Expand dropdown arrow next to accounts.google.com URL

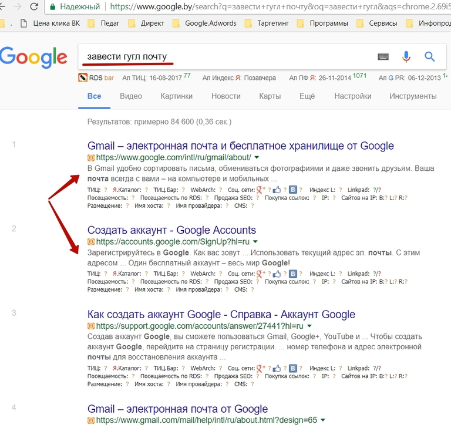point(255,242)
